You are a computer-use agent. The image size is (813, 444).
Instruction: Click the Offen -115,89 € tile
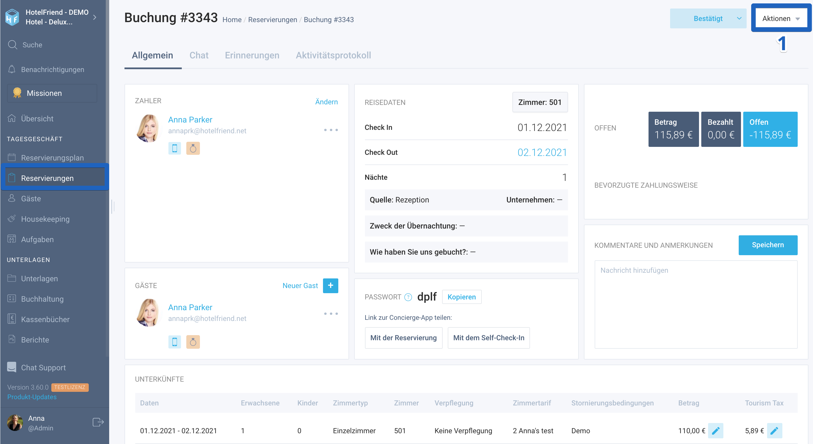tap(770, 129)
